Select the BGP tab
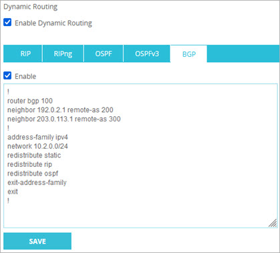Screen dimensions: 280x253 (188, 54)
